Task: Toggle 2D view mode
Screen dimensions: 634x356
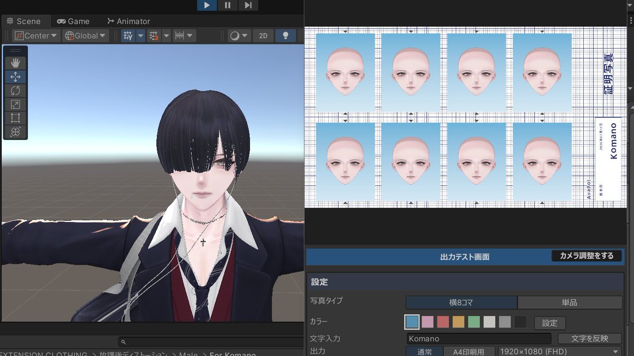Action: tap(263, 35)
